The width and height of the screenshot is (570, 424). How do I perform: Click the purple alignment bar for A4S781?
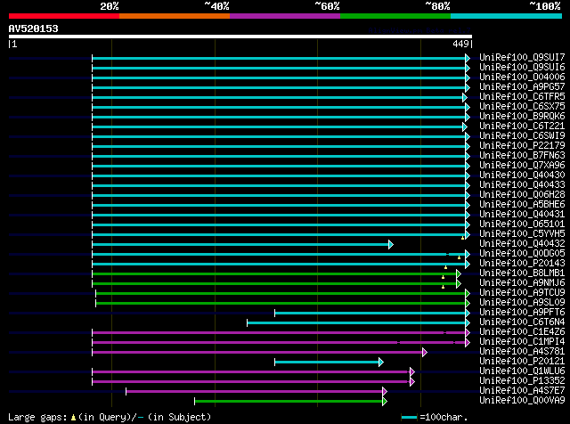(x=257, y=353)
